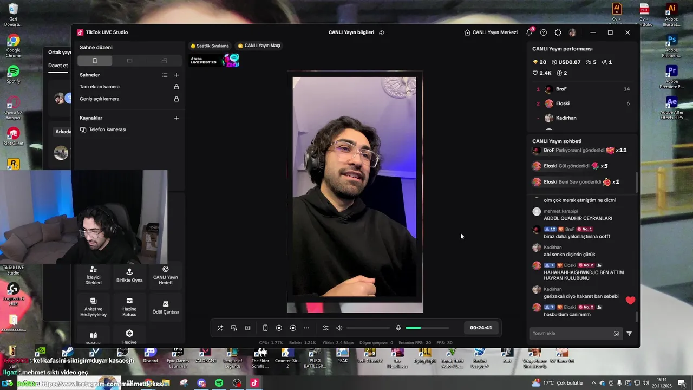Adjust the speaker volume slider
The image size is (693, 390).
(x=368, y=328)
